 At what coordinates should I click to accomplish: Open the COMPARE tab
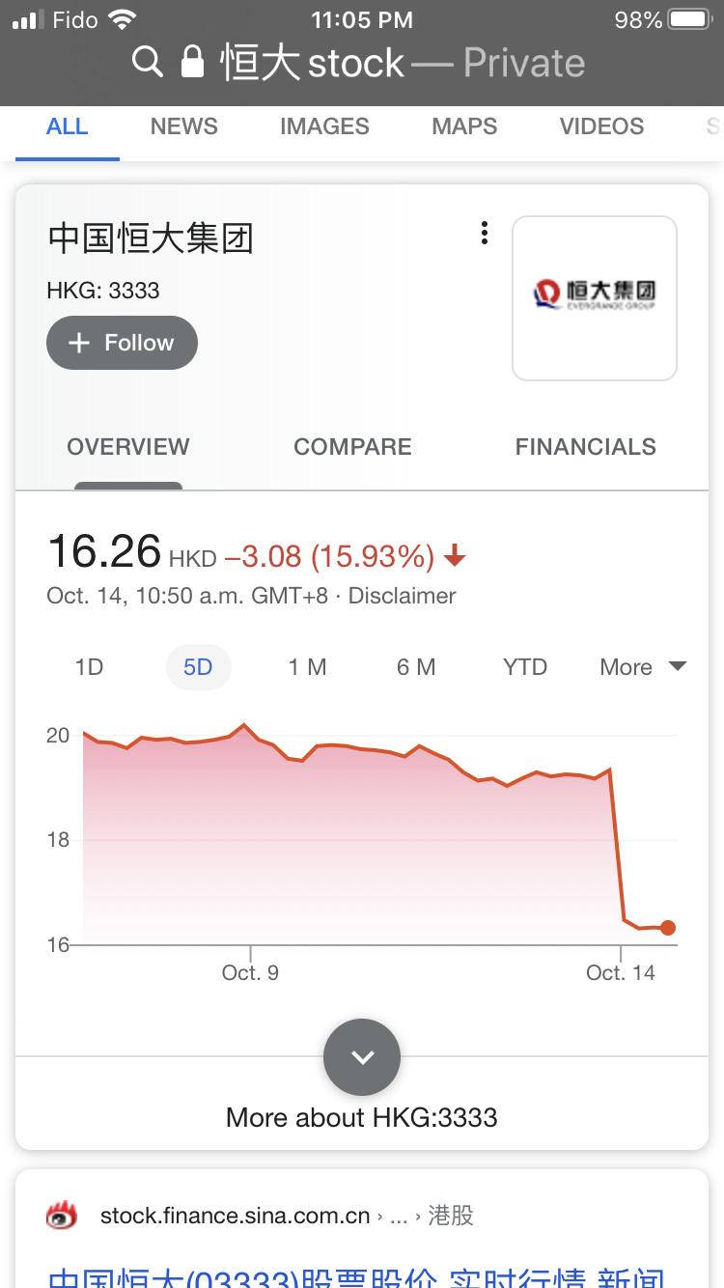point(352,447)
